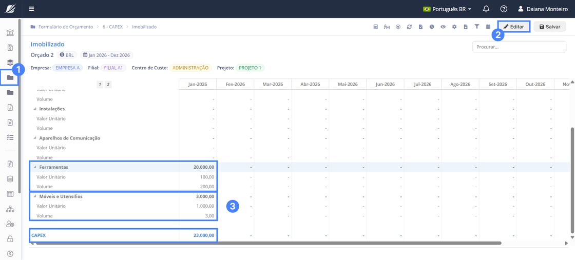Click the refresh arrows toolbar icon
Screen dimensions: 575x260
409,27
